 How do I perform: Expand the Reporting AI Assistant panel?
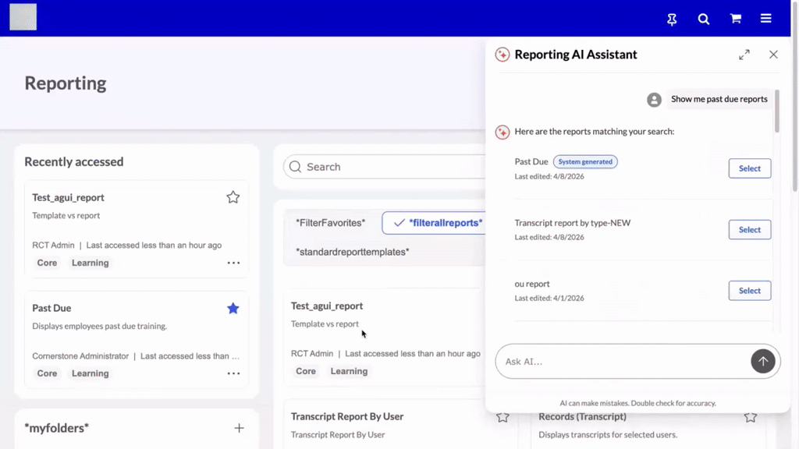point(744,55)
